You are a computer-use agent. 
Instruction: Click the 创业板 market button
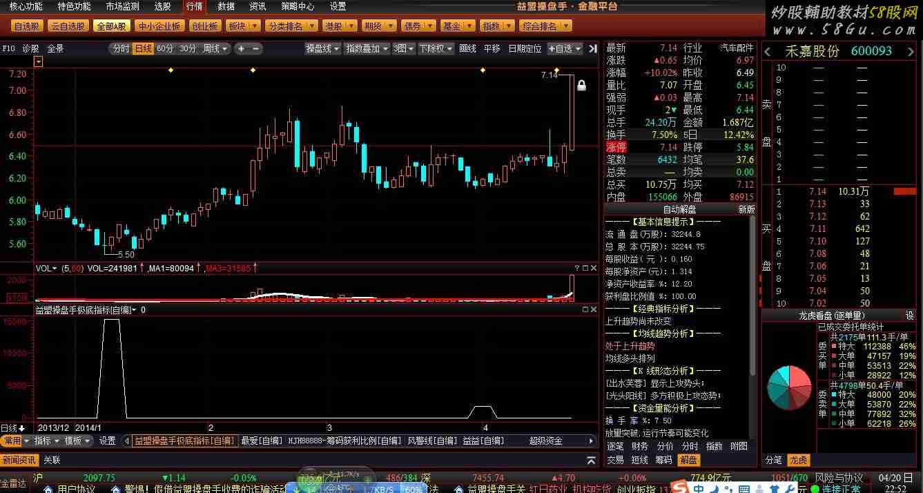(x=204, y=26)
